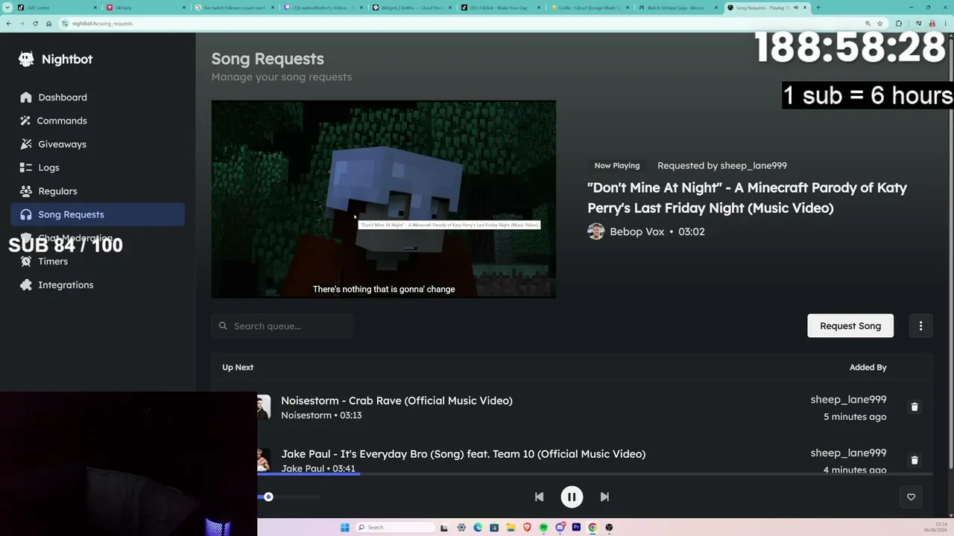Screen dimensions: 954x536
Task: Open OBS Studio from the taskbar
Action: (609, 527)
